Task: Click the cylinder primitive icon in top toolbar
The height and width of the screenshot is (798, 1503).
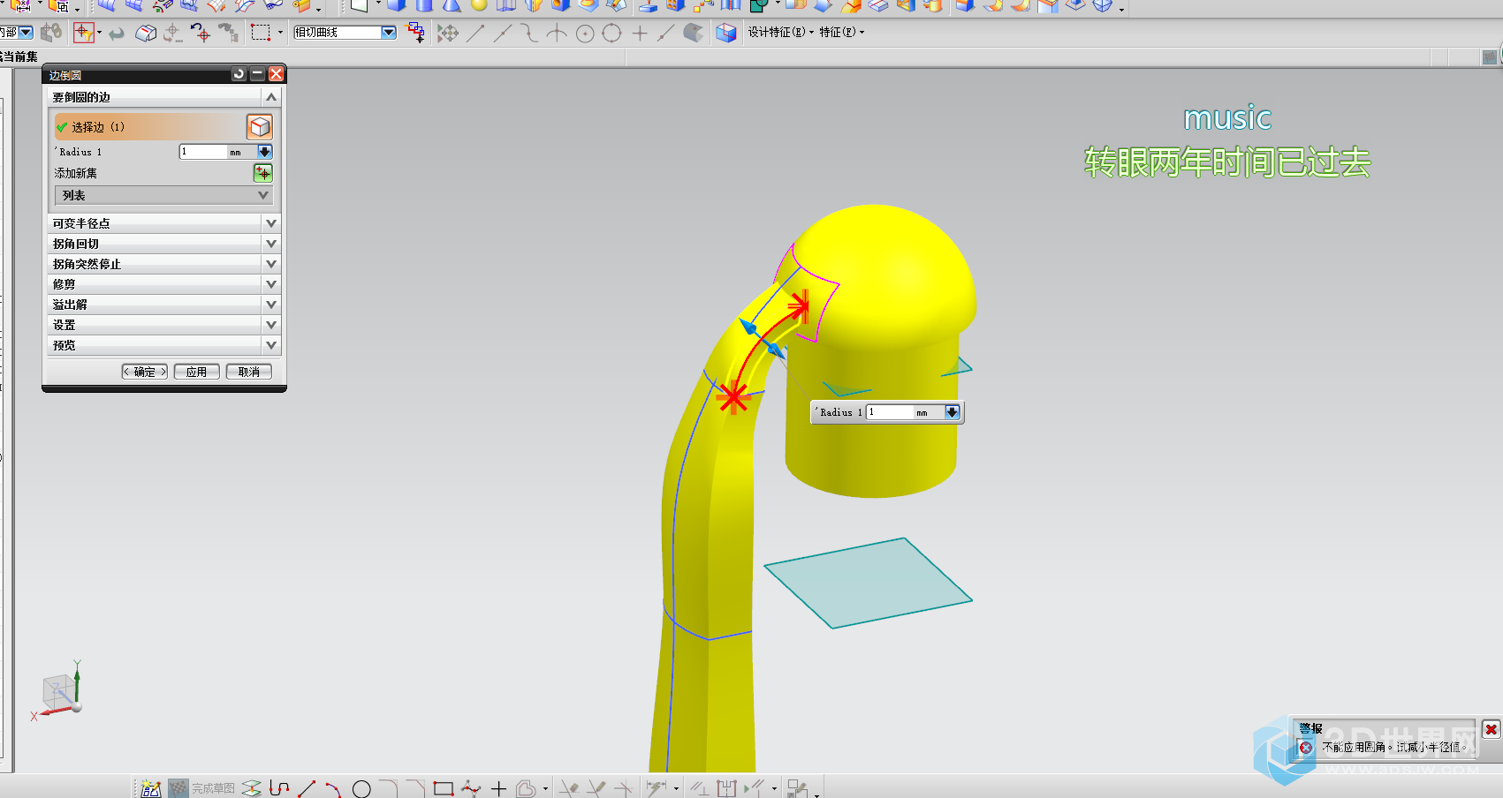Action: pyautogui.click(x=424, y=5)
